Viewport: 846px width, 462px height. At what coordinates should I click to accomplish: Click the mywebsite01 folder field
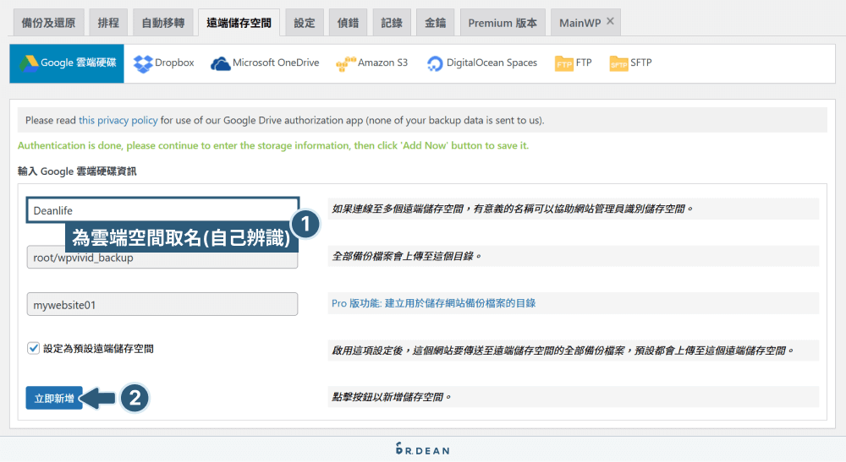162,304
